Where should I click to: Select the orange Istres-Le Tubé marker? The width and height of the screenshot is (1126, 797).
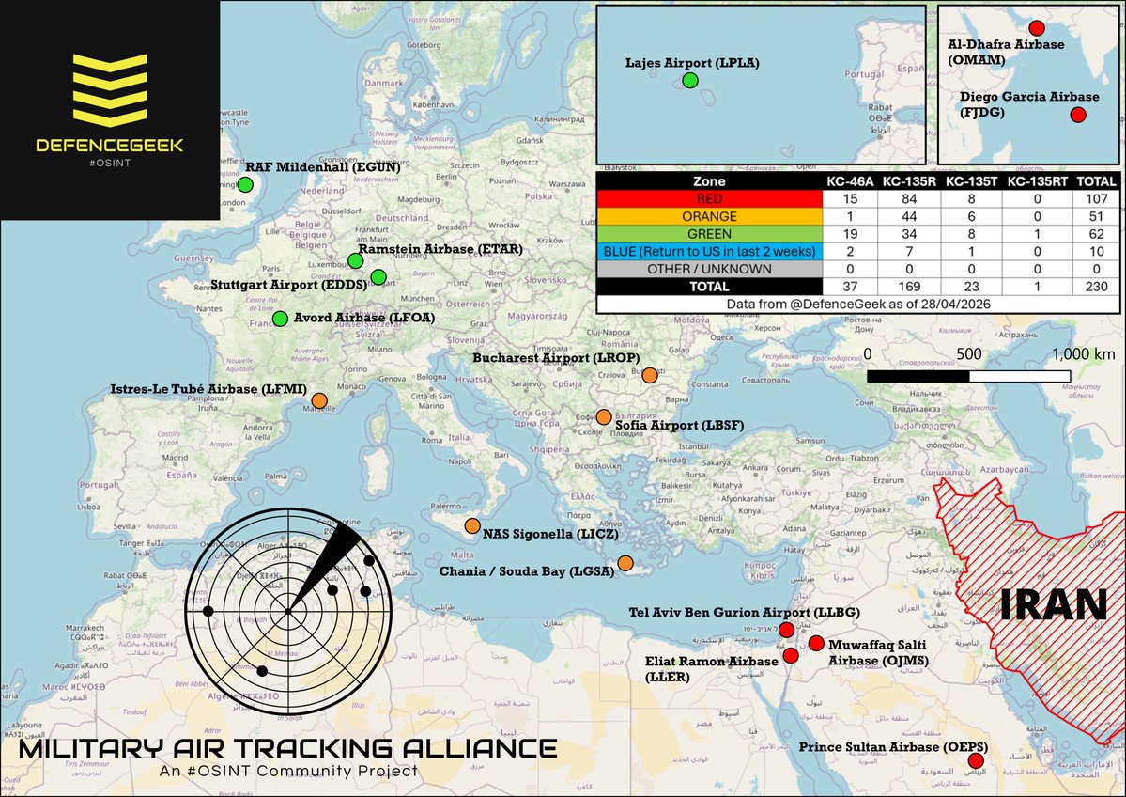click(319, 401)
